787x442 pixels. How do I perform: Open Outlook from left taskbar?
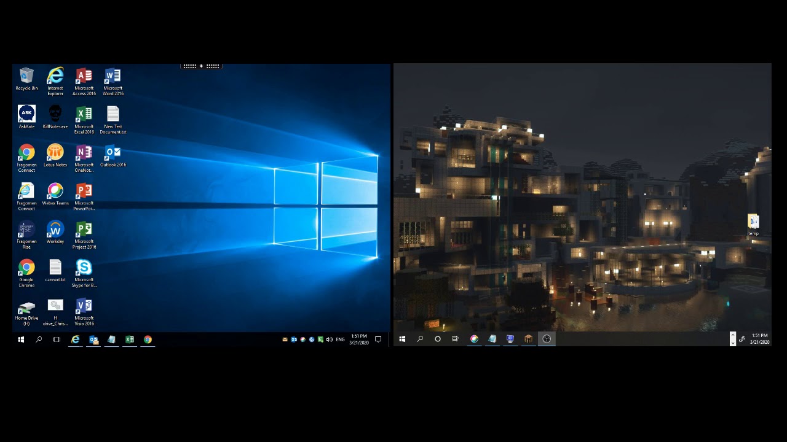[93, 339]
